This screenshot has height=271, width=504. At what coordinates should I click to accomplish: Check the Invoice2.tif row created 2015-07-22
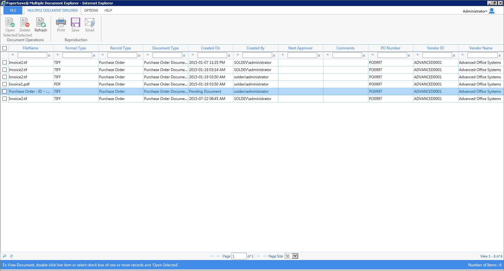[x=4, y=98]
